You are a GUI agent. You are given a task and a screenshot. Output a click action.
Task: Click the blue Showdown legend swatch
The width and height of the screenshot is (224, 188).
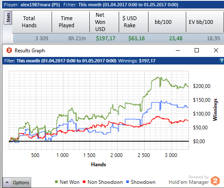pyautogui.click(x=128, y=182)
